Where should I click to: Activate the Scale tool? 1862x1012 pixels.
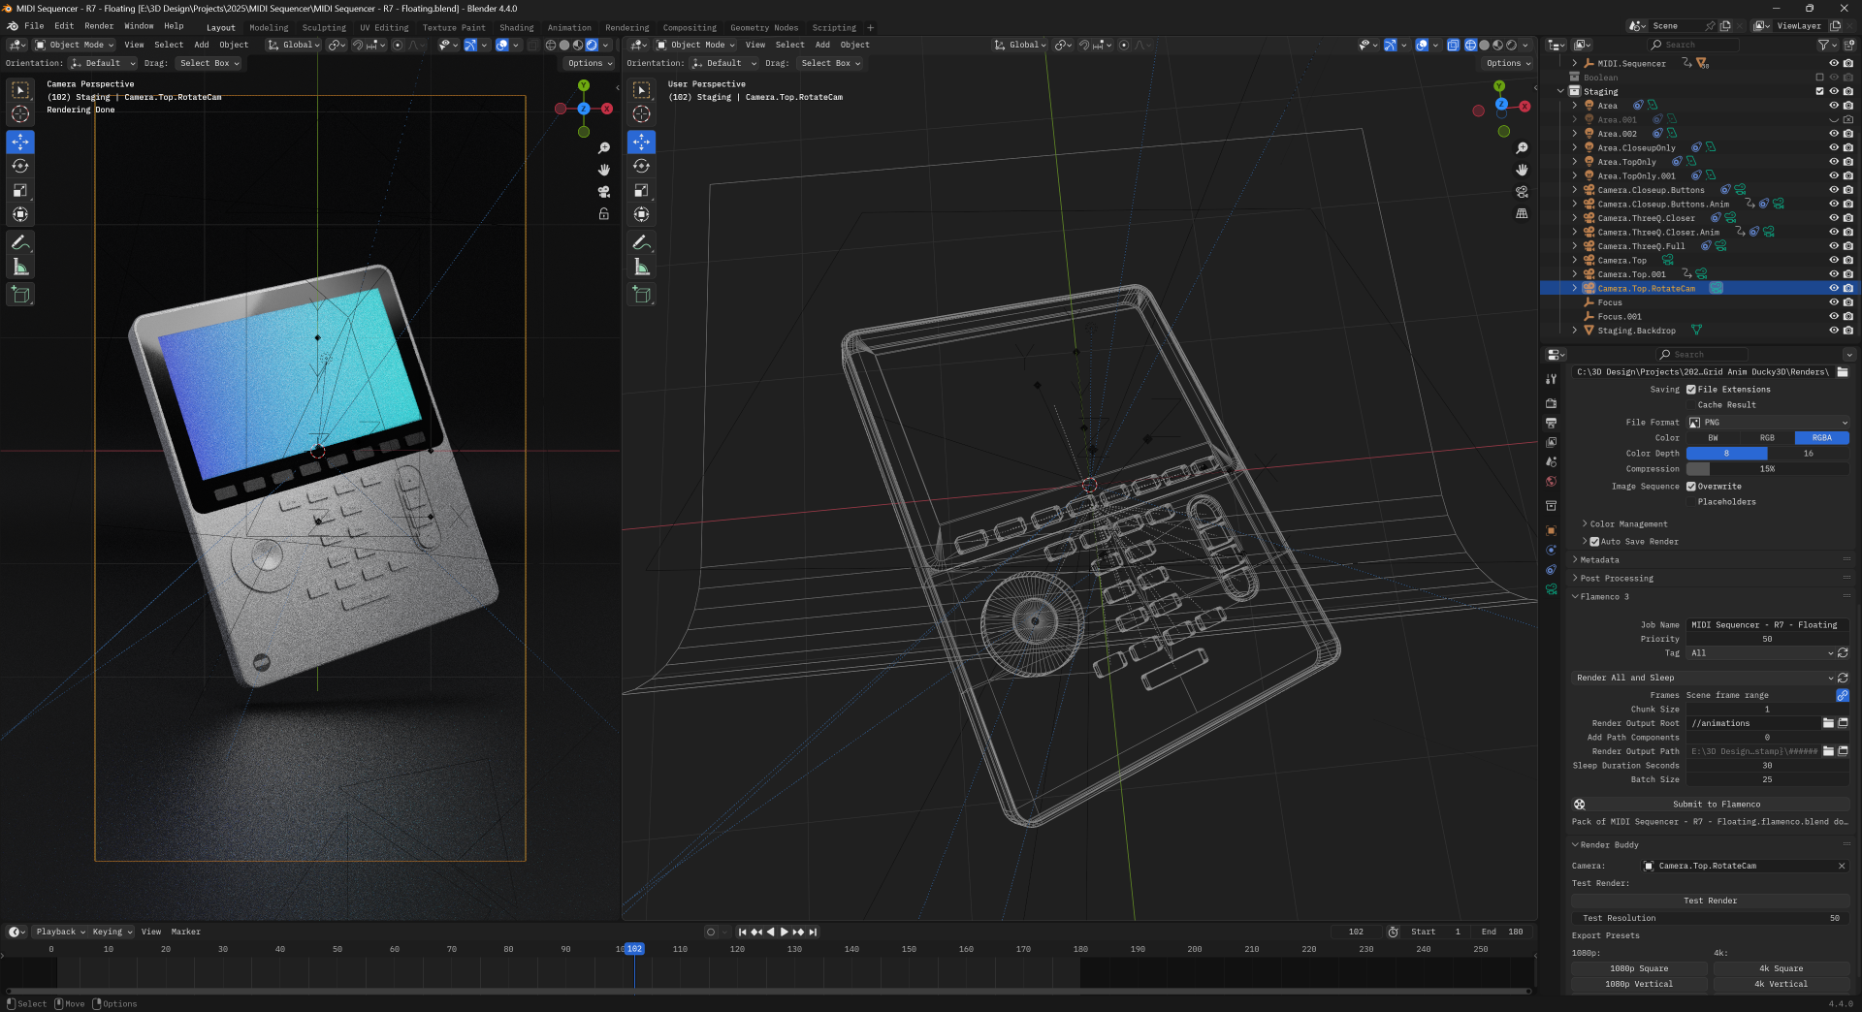pos(20,190)
